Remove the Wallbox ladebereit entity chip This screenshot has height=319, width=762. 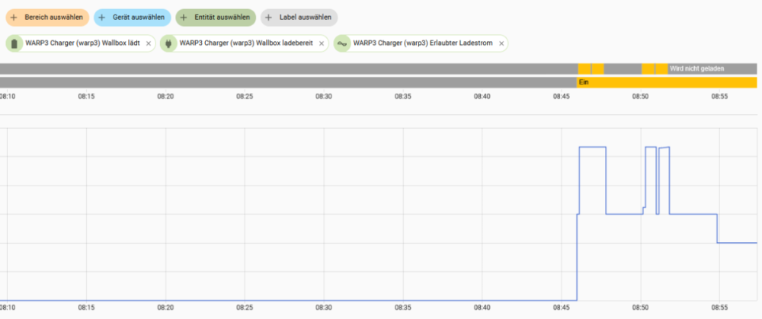[322, 43]
